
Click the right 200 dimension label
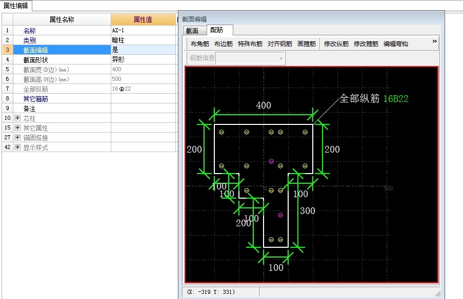point(332,149)
